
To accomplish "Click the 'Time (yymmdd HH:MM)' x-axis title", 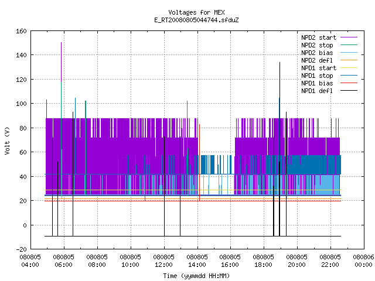I will click(196, 276).
